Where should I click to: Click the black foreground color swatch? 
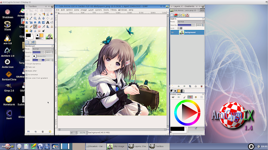click(x=28, y=35)
